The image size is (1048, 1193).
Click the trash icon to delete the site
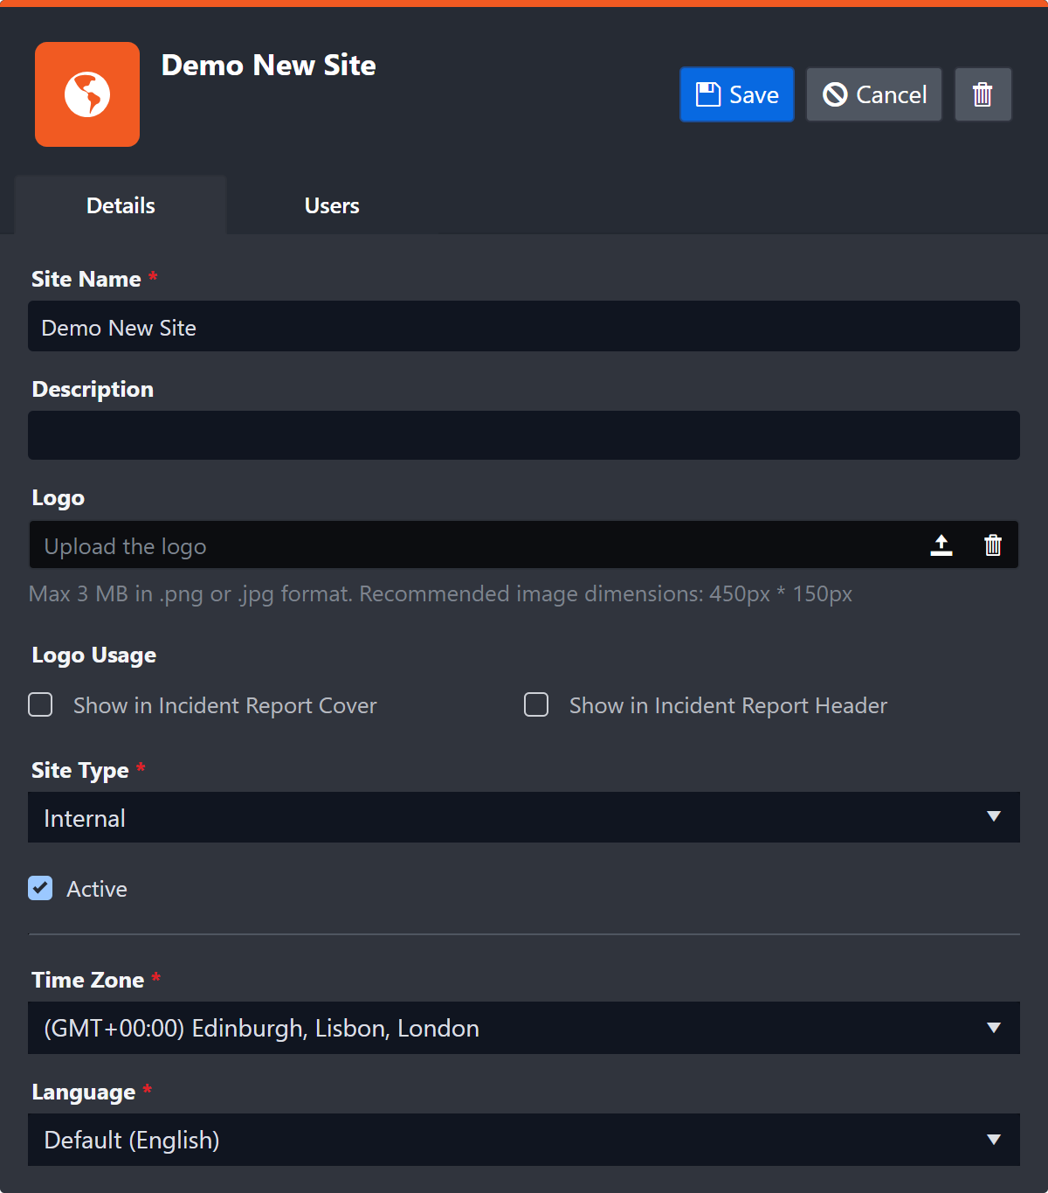982,94
